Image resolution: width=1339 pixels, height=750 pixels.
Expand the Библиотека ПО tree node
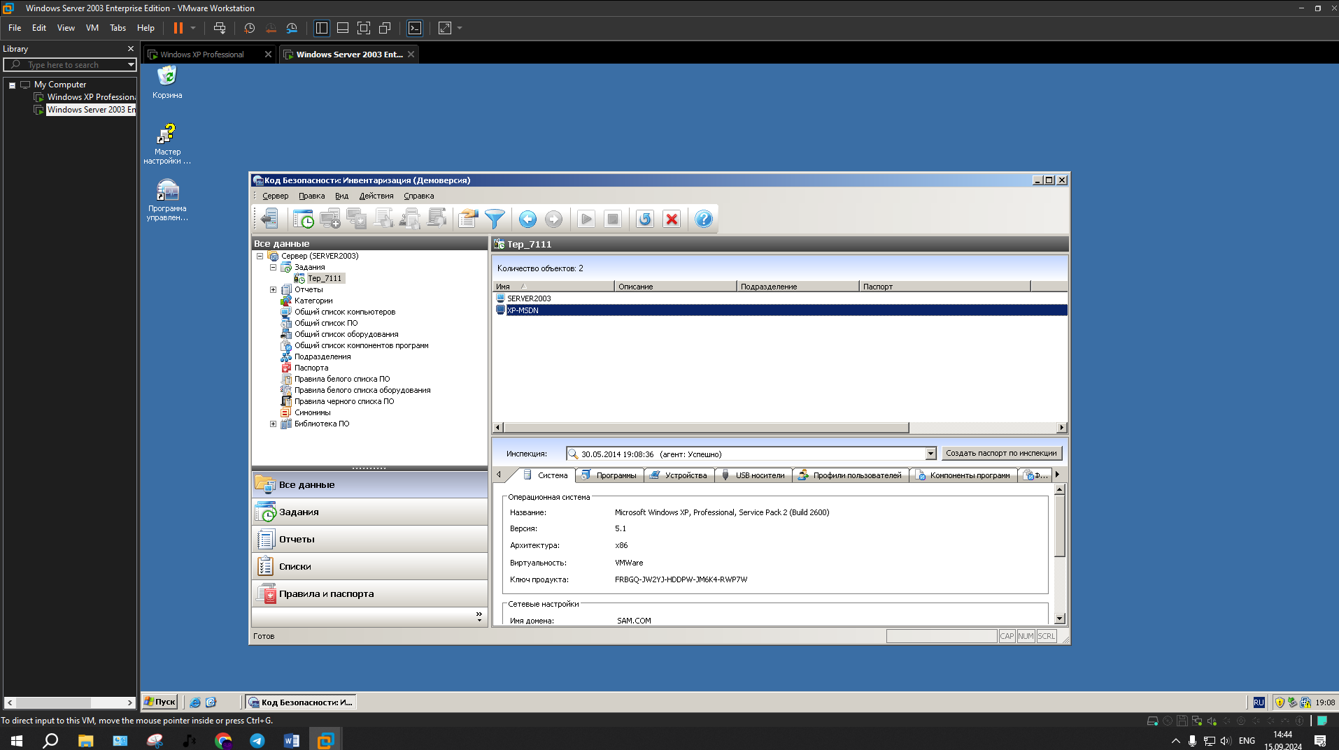coord(274,424)
